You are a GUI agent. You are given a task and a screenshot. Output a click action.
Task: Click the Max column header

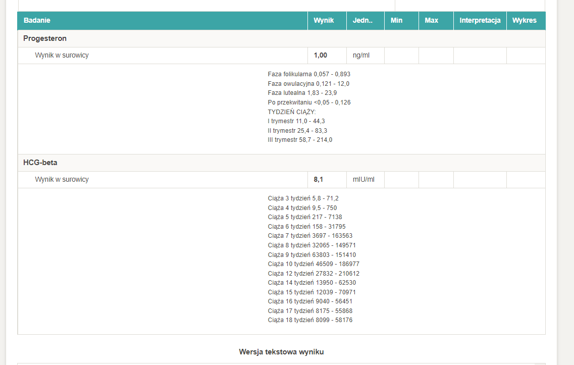click(x=432, y=21)
